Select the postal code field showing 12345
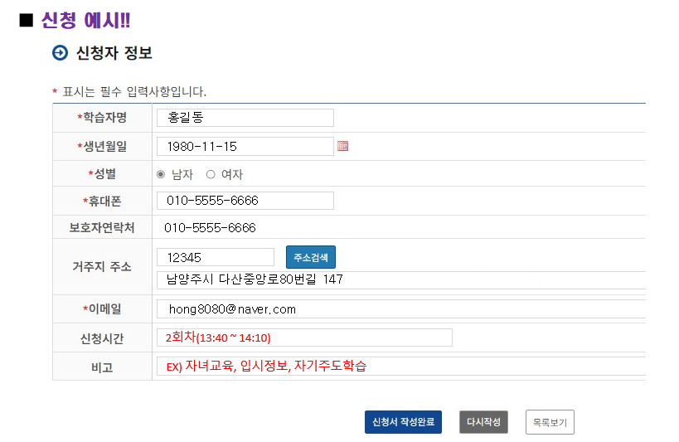679x442 pixels. pyautogui.click(x=216, y=257)
